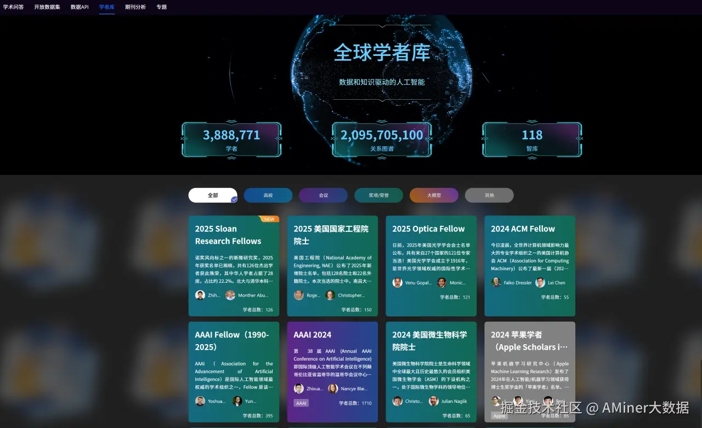Enable the 奖项/荣誉 filter
The image size is (702, 428).
pyautogui.click(x=378, y=195)
